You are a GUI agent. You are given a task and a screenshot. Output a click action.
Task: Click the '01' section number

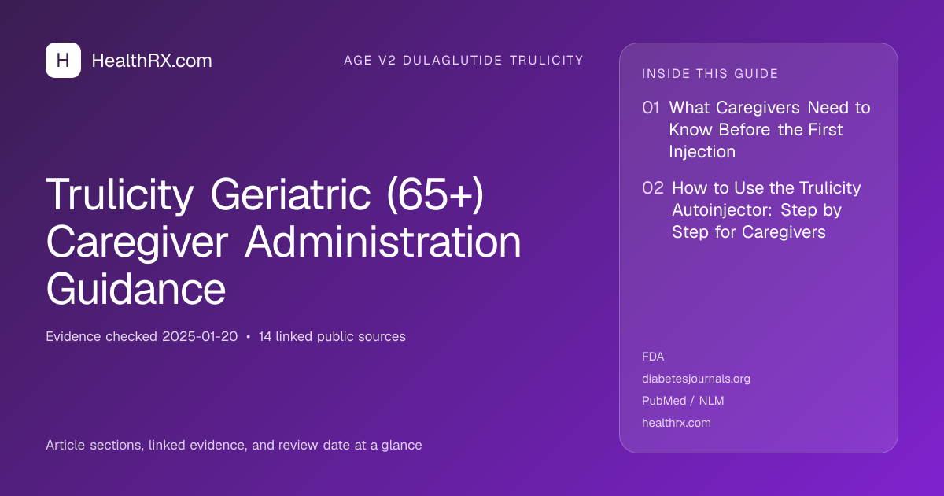coord(651,108)
